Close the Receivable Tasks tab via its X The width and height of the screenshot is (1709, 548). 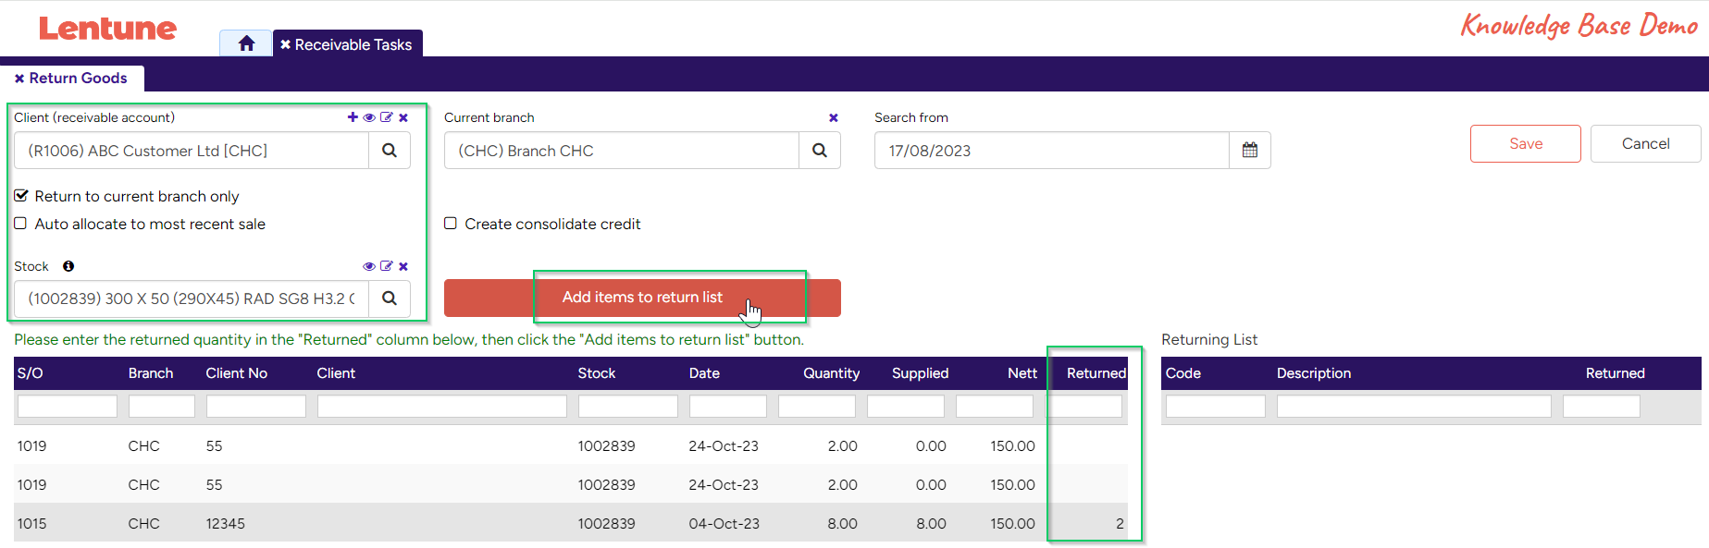point(285,44)
